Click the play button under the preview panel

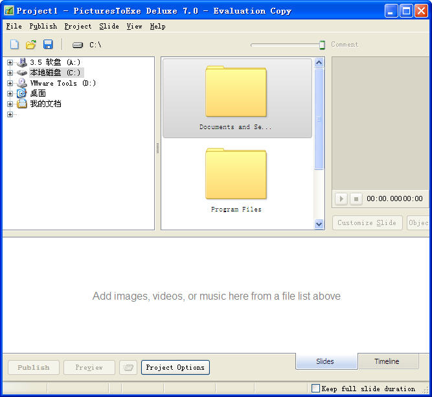tap(341, 198)
